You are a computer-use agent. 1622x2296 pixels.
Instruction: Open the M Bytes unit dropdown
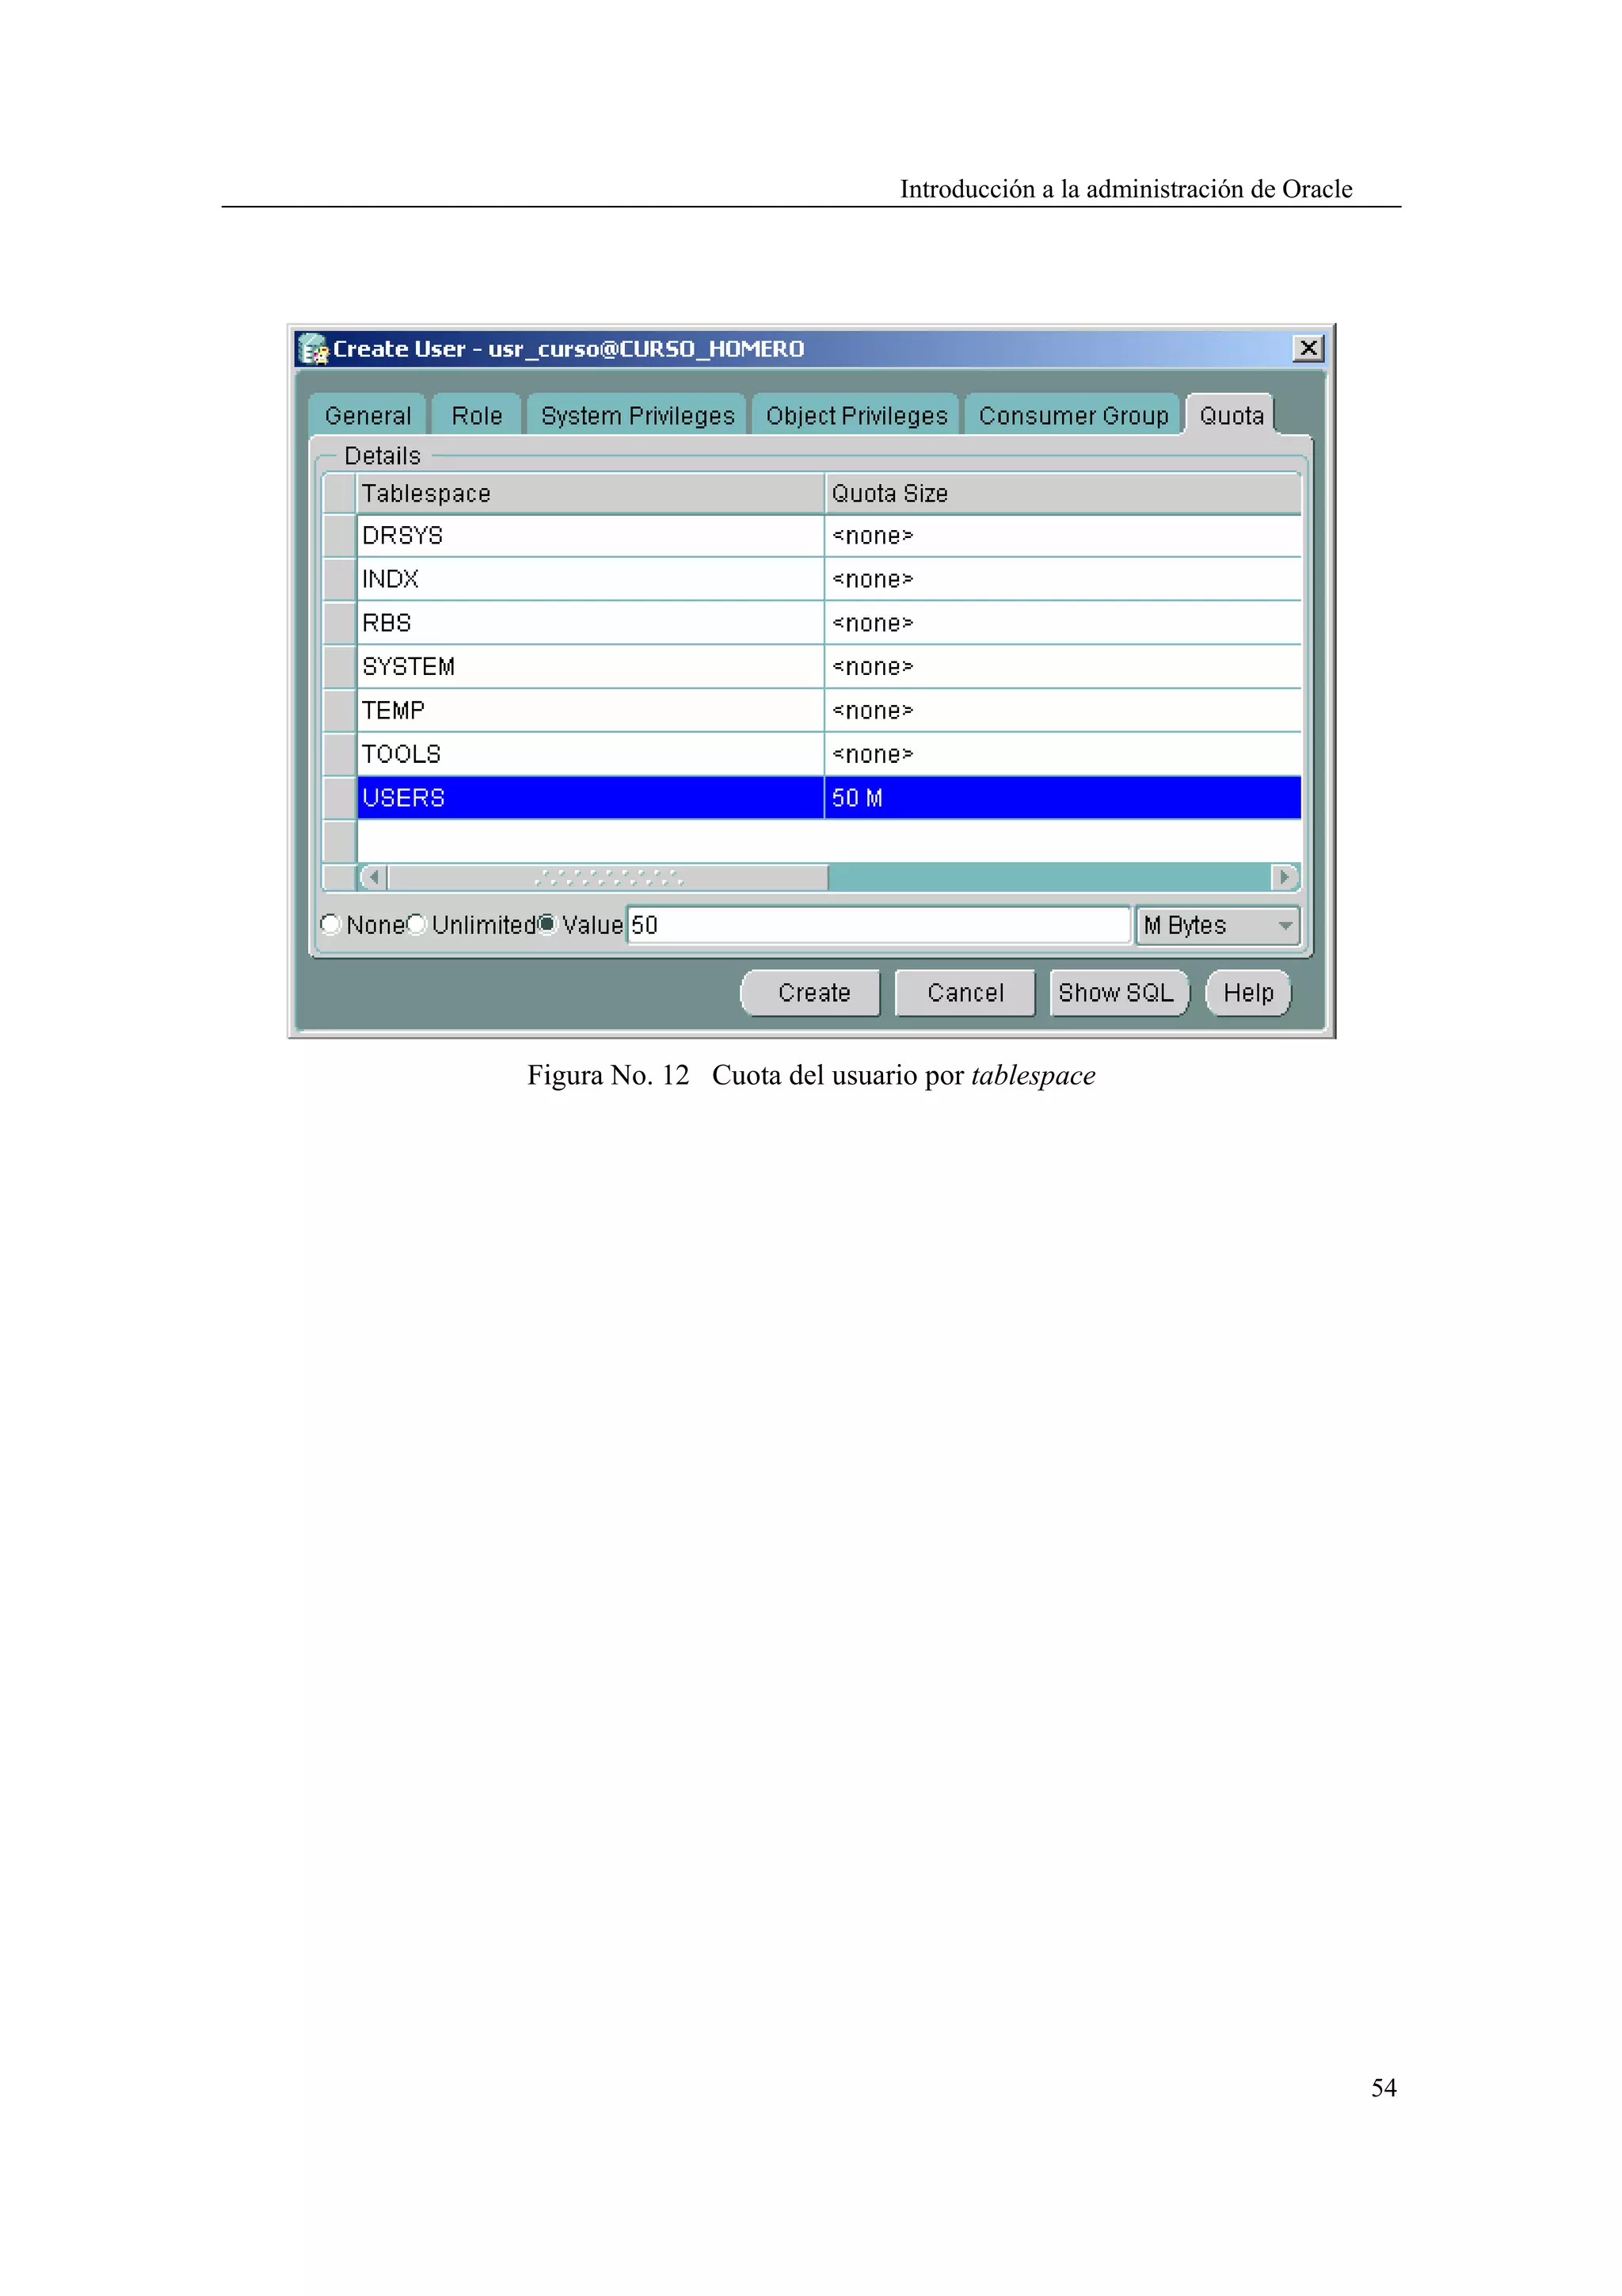pyautogui.click(x=1217, y=925)
